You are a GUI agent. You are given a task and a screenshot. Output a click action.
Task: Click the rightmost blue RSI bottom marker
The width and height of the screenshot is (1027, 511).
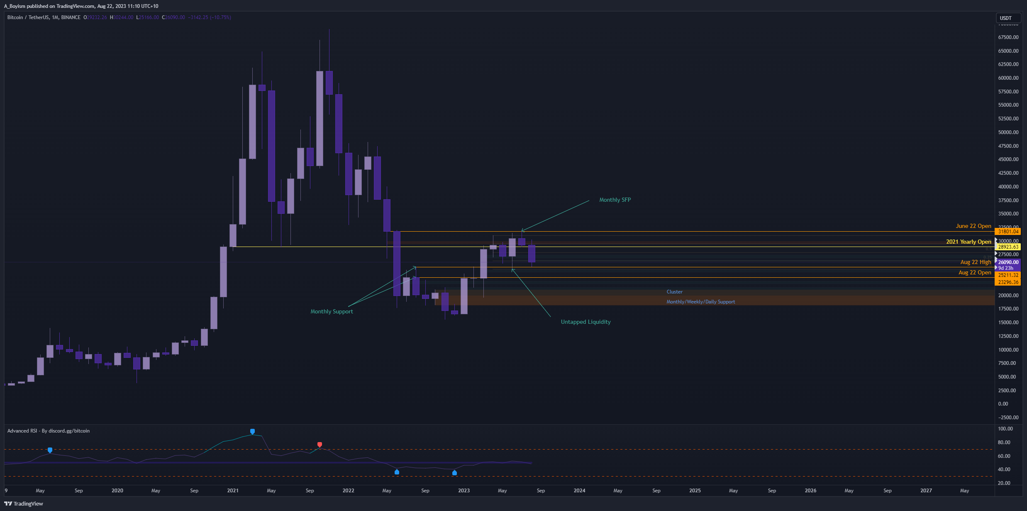[454, 473]
